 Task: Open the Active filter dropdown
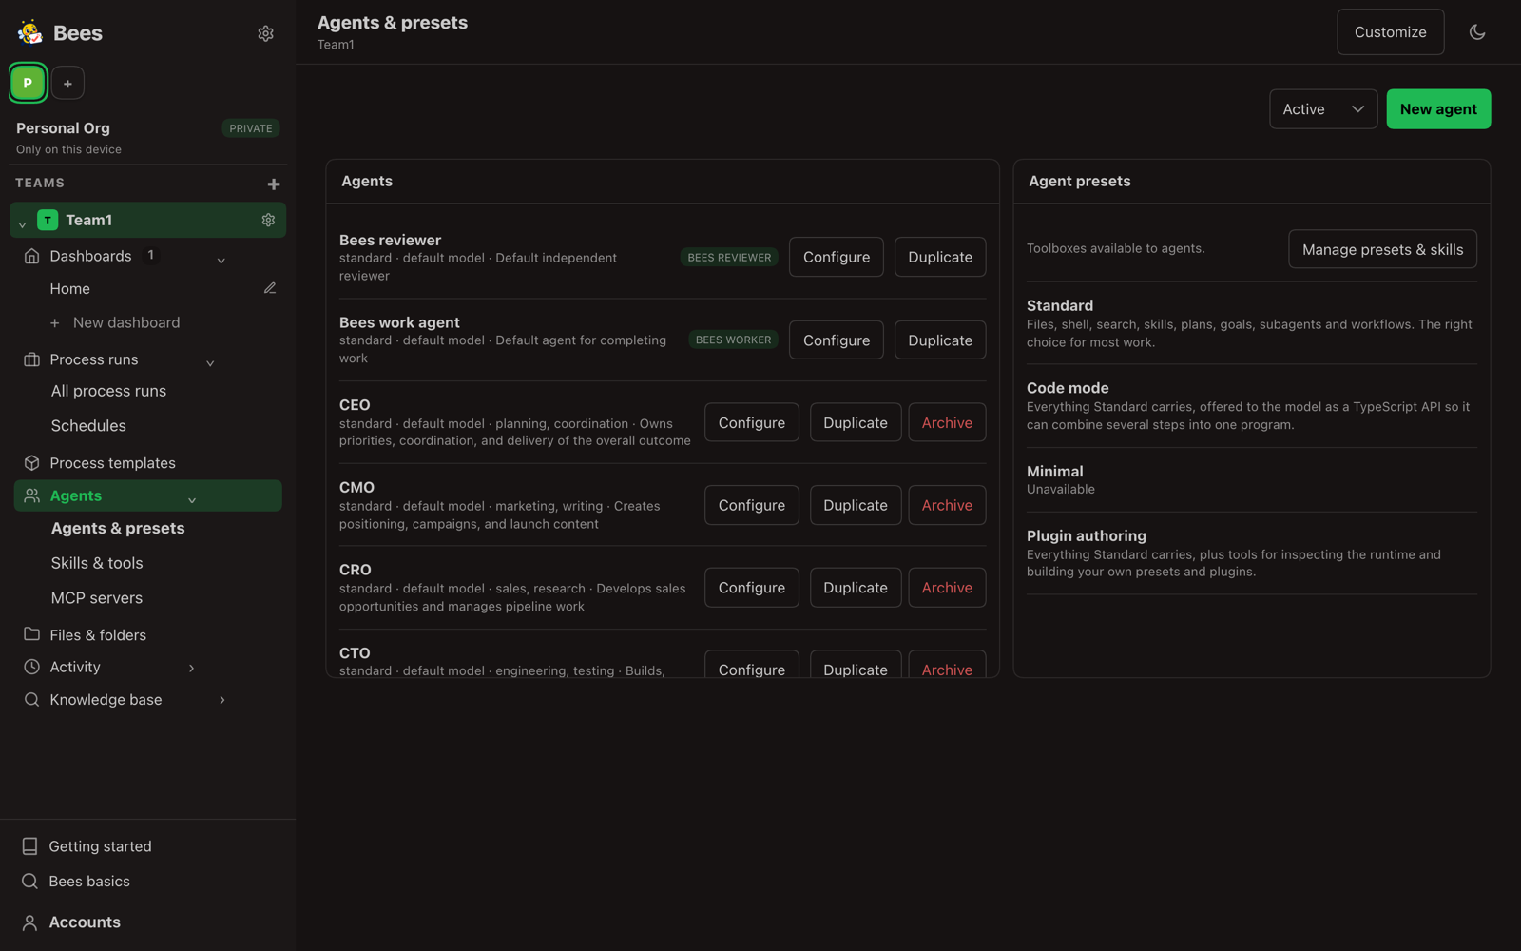tap(1323, 109)
